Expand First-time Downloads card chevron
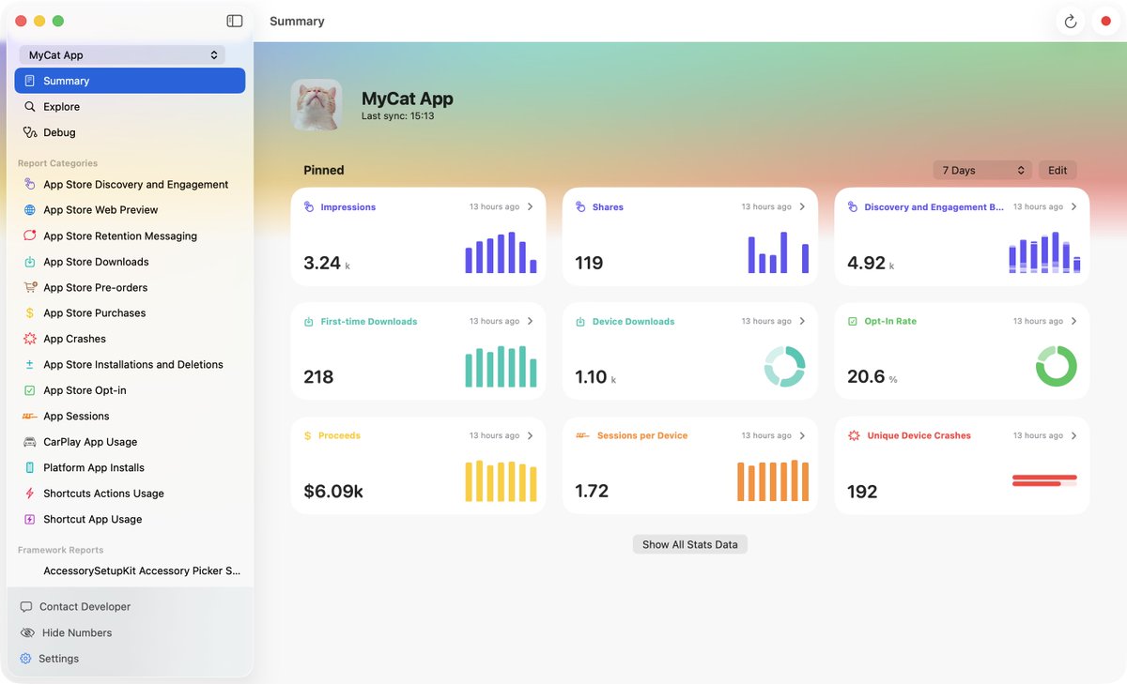 click(530, 321)
